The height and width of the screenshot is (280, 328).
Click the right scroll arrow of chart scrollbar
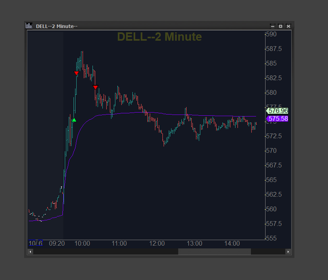point(288,252)
